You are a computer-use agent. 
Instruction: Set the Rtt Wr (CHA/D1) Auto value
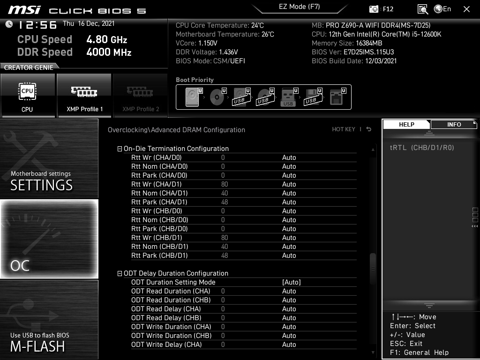(x=289, y=184)
